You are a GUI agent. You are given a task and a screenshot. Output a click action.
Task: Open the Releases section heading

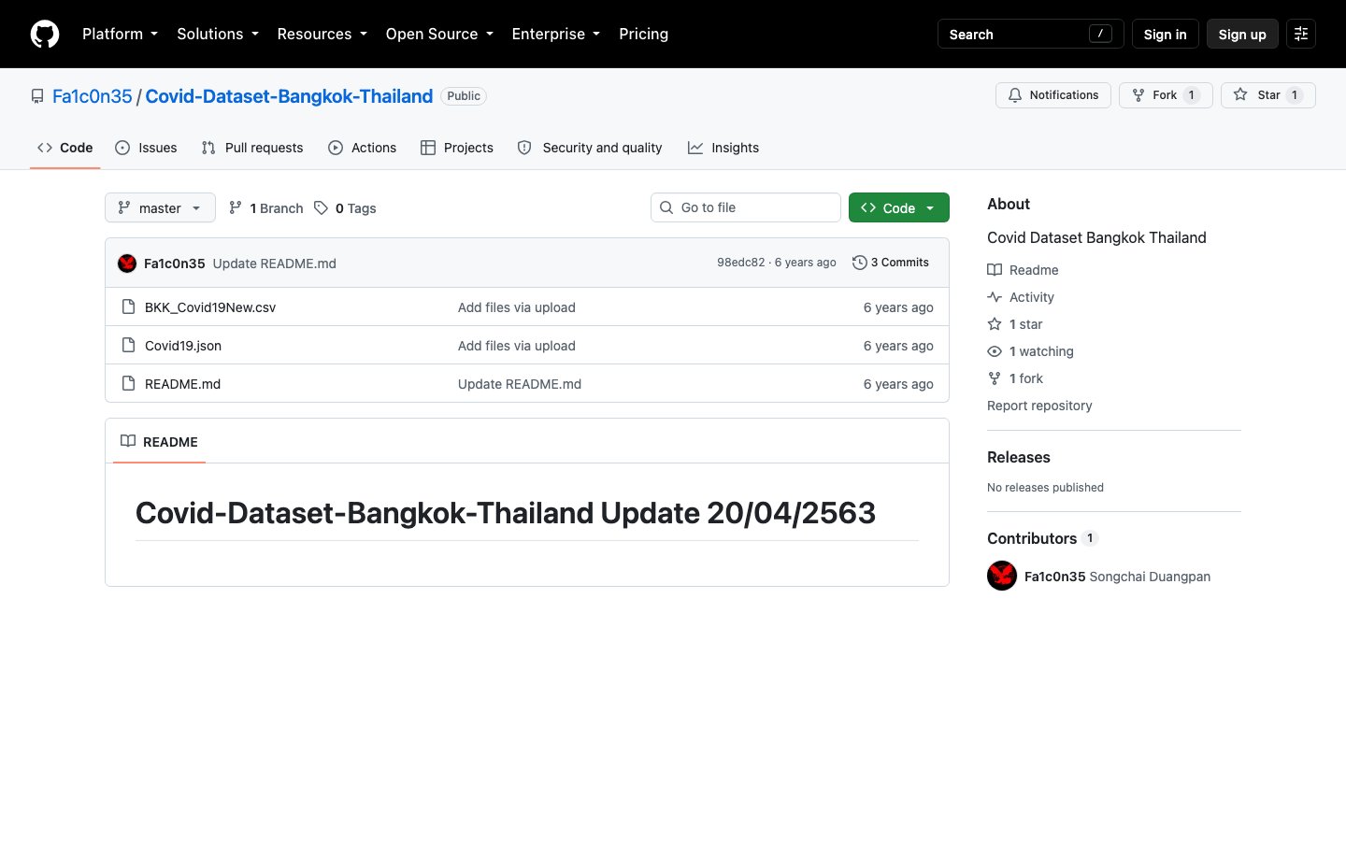(x=1019, y=457)
